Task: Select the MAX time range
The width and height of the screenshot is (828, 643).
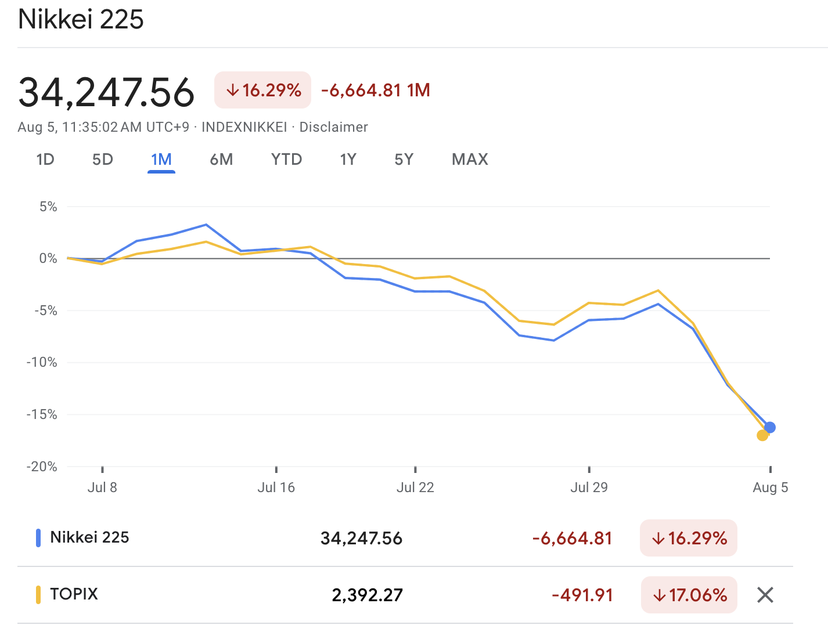Action: click(469, 159)
